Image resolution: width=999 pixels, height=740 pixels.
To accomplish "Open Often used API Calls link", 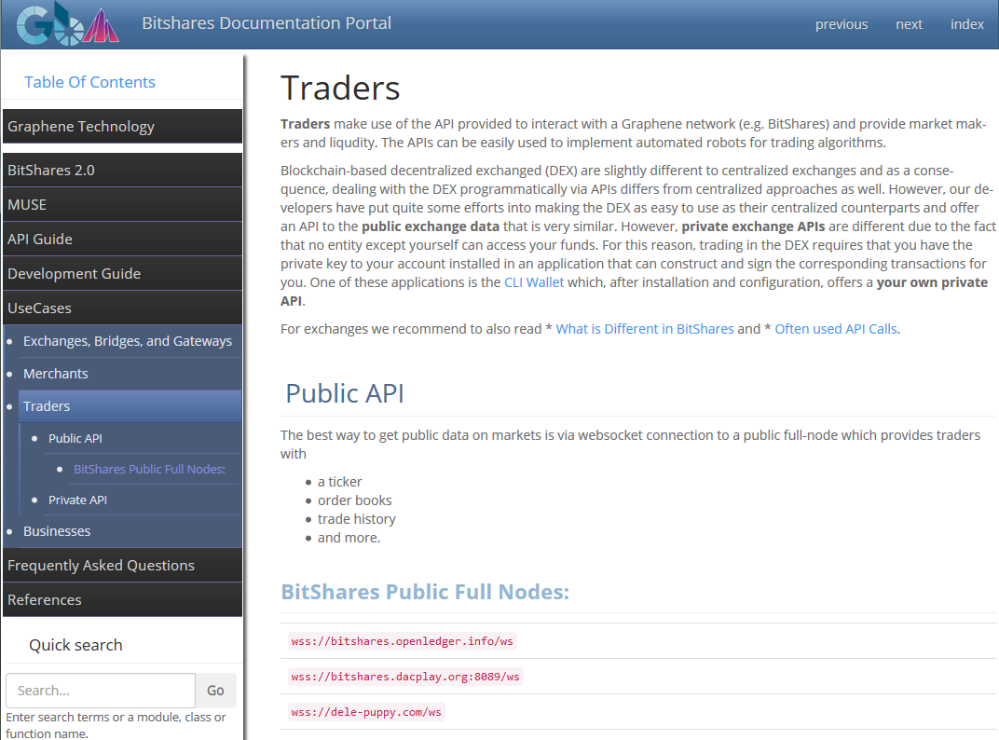I will [835, 329].
